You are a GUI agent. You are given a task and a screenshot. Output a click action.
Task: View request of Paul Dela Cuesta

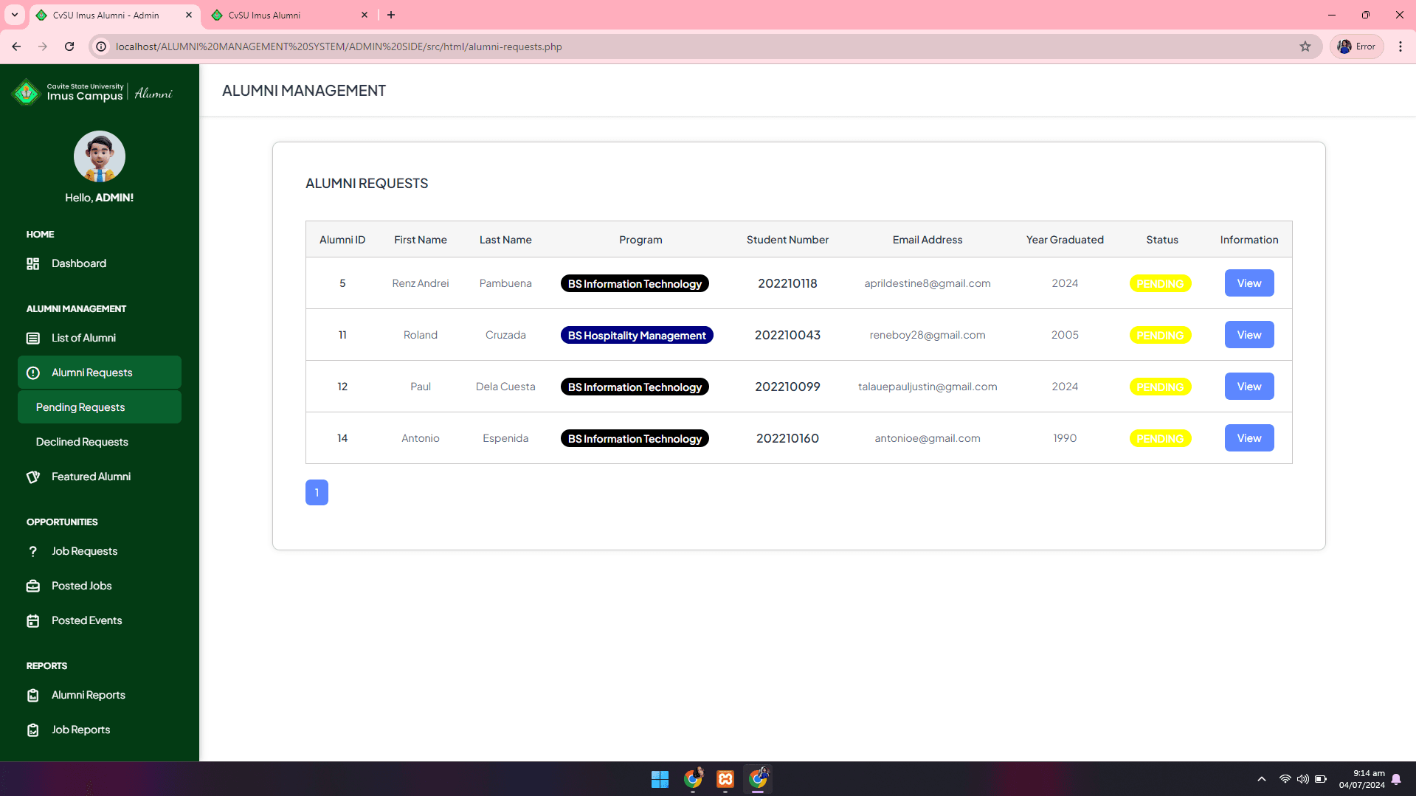tap(1249, 387)
